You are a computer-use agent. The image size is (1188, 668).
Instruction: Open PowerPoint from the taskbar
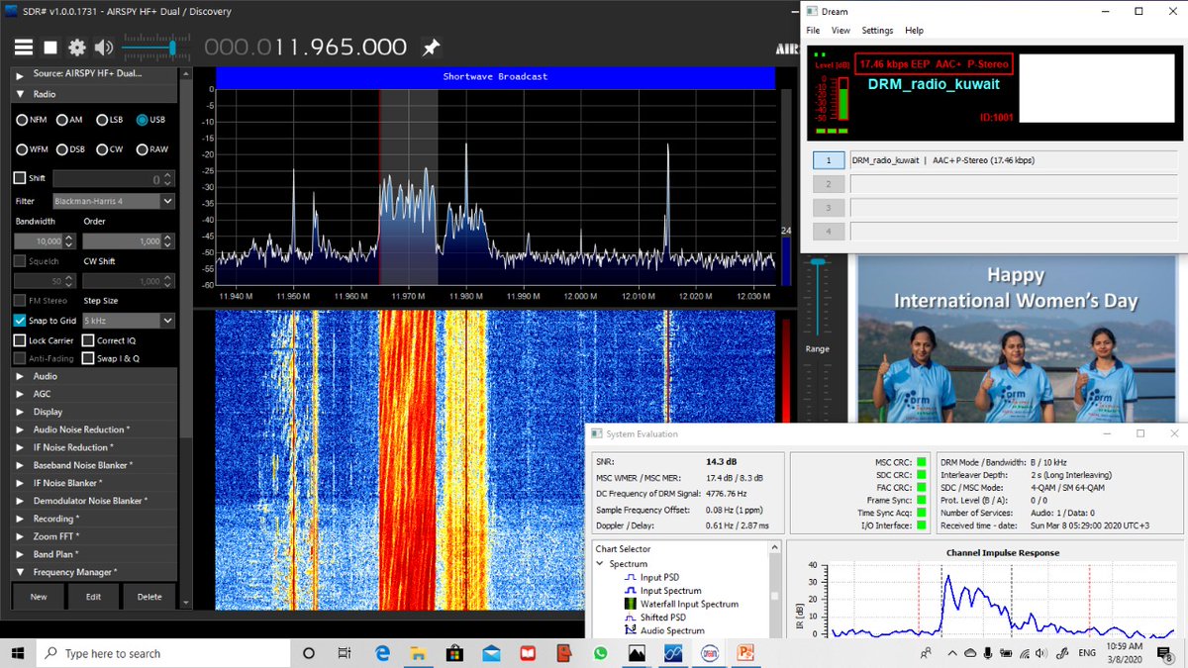pyautogui.click(x=745, y=653)
